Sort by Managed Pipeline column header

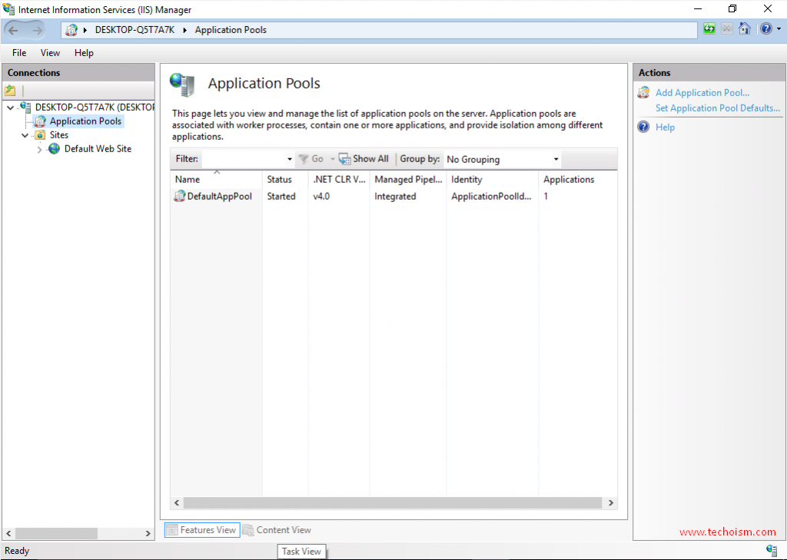click(x=408, y=179)
